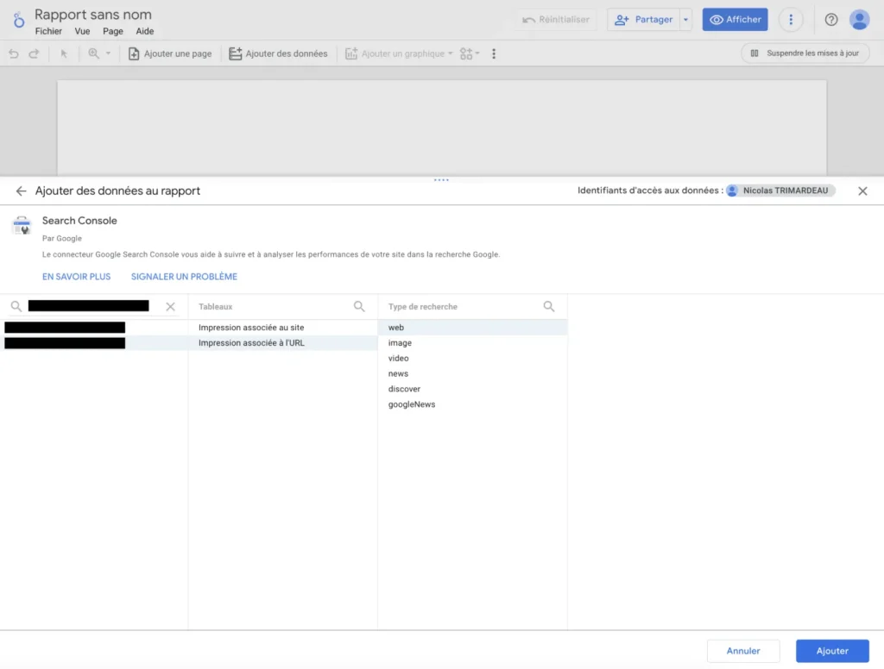
Task: Open the user account avatar
Action: click(859, 20)
